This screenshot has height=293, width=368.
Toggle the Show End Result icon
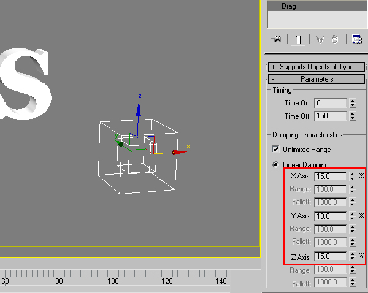(x=297, y=39)
